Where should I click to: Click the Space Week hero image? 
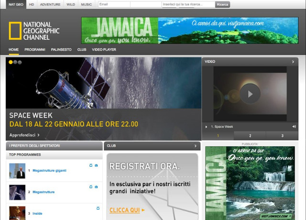pos(103,83)
